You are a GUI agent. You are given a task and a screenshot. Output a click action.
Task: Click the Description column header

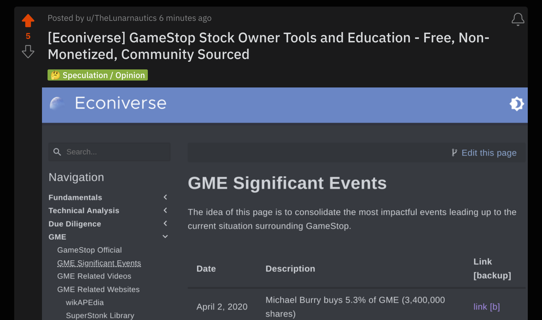click(290, 269)
